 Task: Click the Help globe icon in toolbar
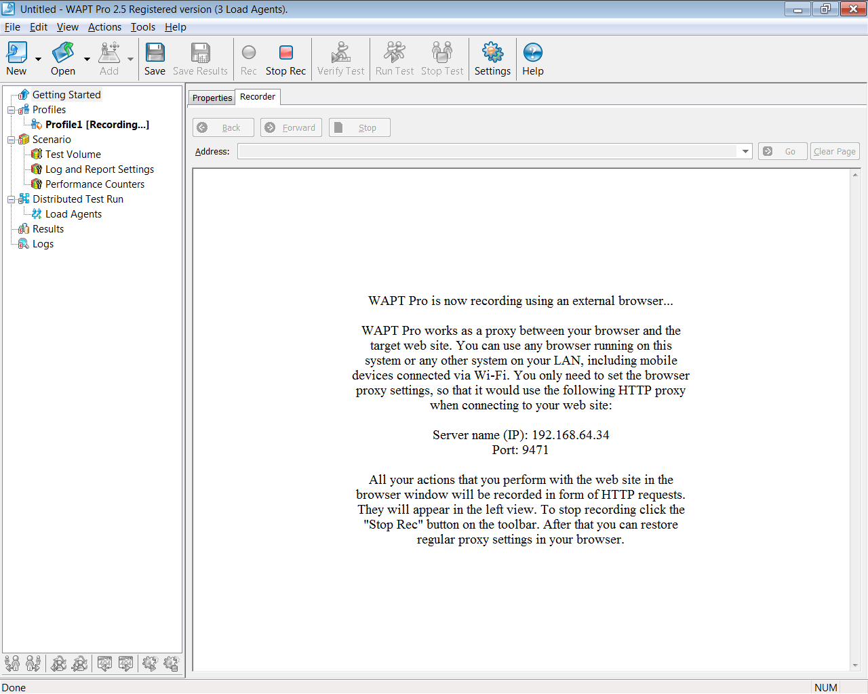(x=533, y=59)
